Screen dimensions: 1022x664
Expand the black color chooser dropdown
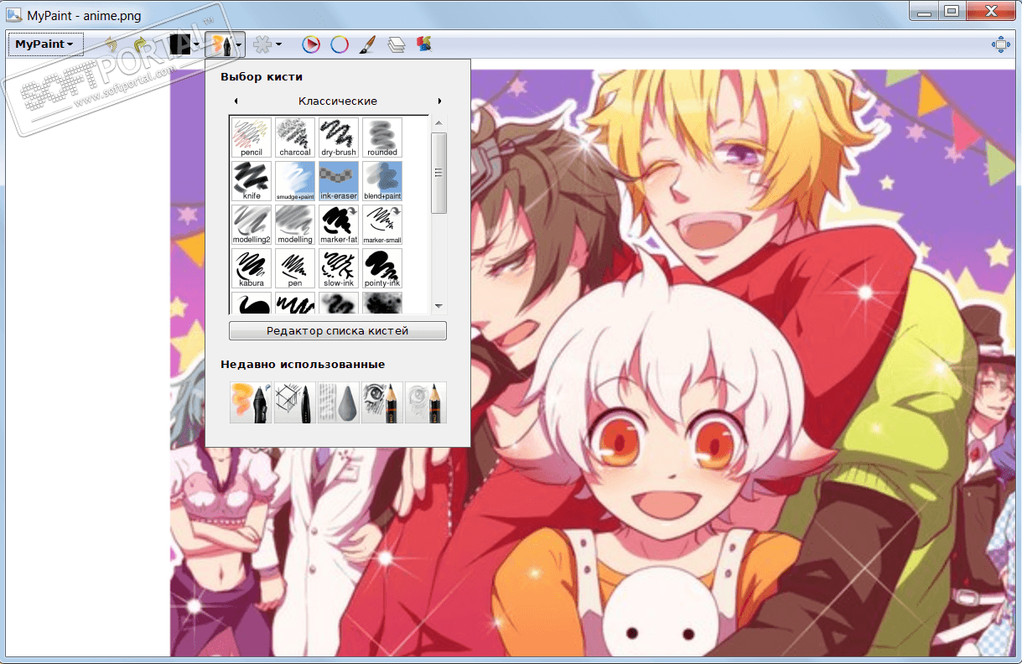coord(195,44)
